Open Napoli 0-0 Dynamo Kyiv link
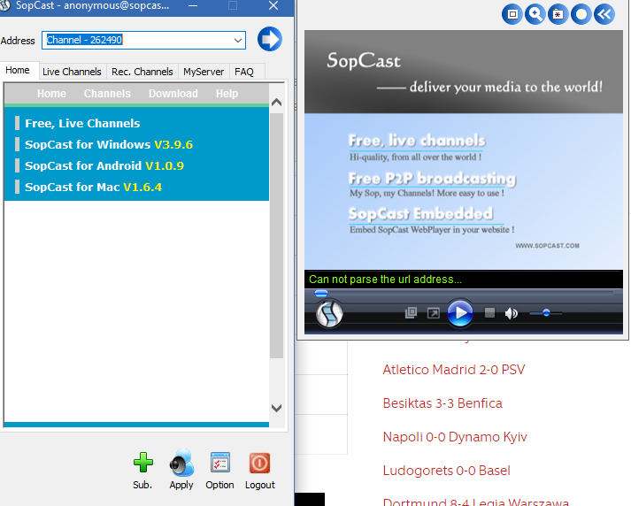 pos(455,436)
